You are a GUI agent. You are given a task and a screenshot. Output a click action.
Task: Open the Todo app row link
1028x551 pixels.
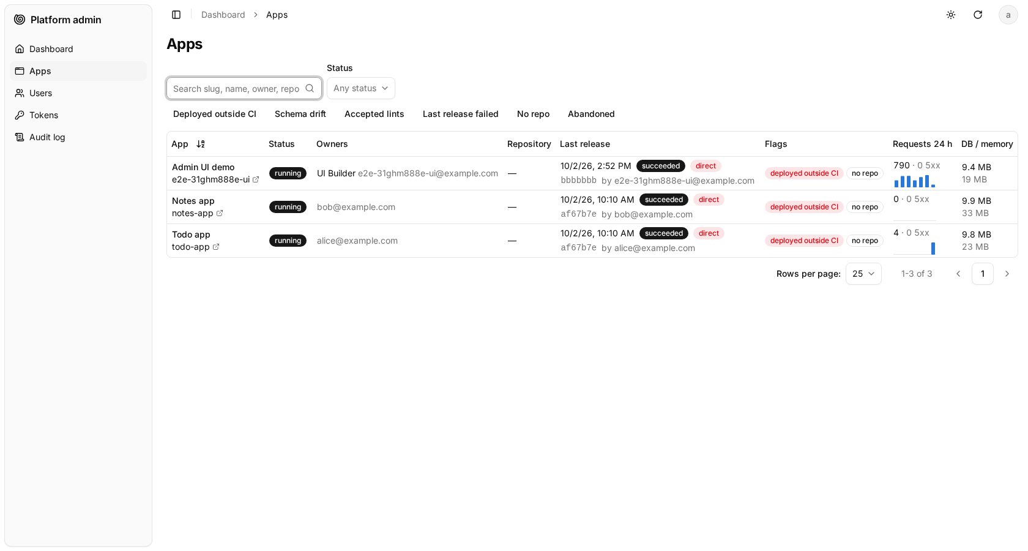pyautogui.click(x=191, y=234)
